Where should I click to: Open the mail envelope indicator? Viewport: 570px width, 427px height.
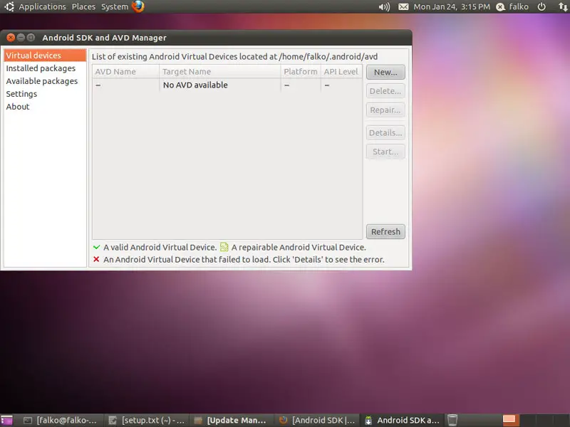[403, 7]
